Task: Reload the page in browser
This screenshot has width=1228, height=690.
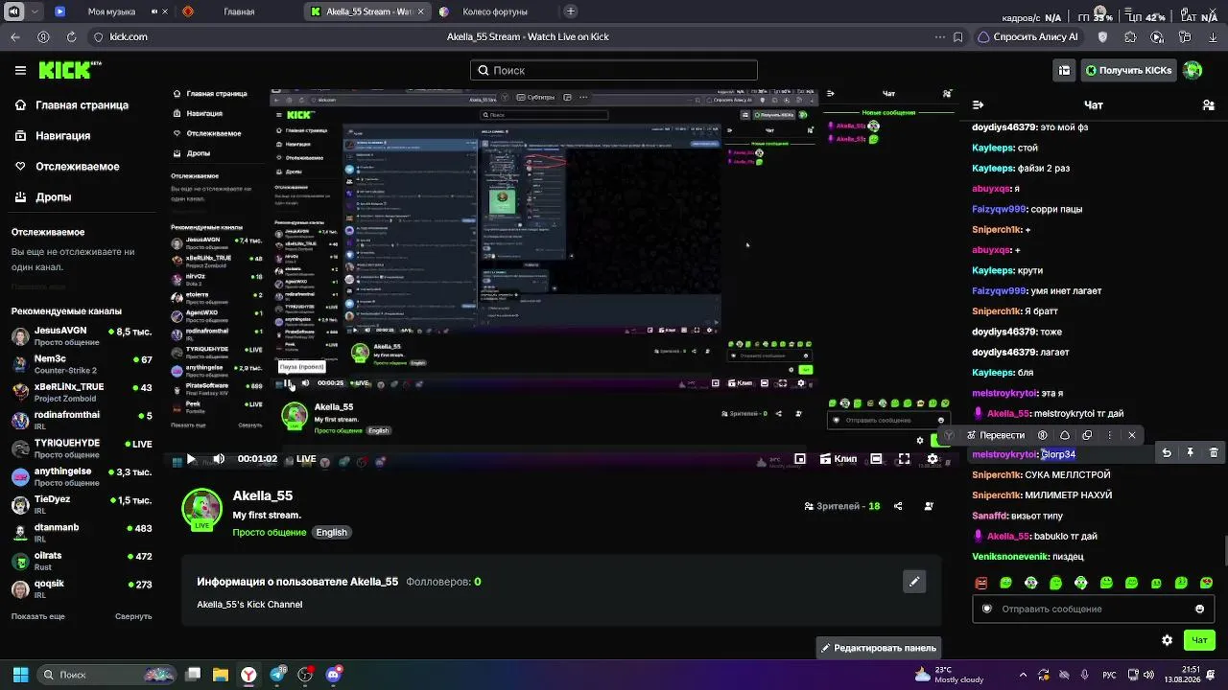Action: (x=71, y=36)
